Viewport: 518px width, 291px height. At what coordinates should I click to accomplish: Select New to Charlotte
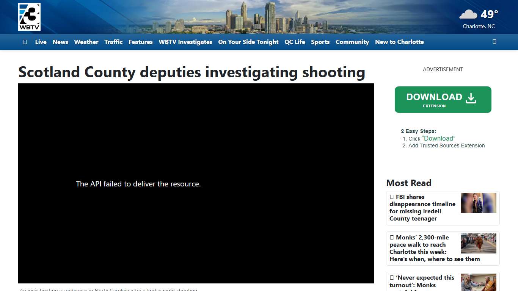(399, 42)
